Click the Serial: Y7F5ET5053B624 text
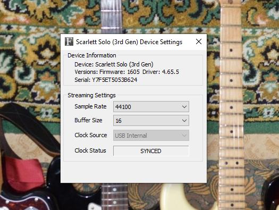 click(106, 80)
